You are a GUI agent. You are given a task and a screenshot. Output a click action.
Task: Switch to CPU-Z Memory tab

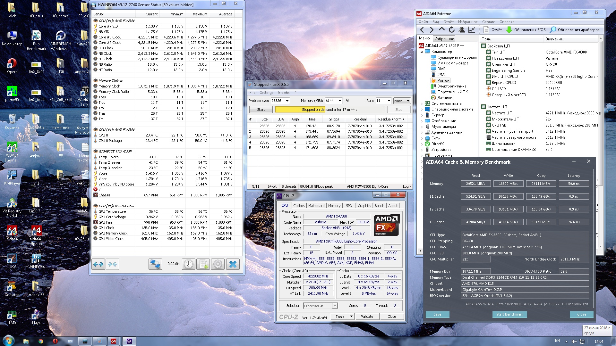[334, 206]
